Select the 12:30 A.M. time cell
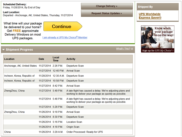Image resolution: width=182 pixels, height=137 pixels. [59, 76]
